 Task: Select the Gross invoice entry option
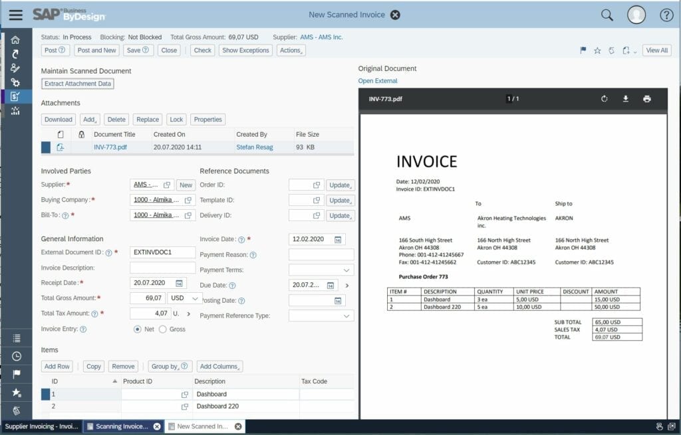(x=162, y=329)
